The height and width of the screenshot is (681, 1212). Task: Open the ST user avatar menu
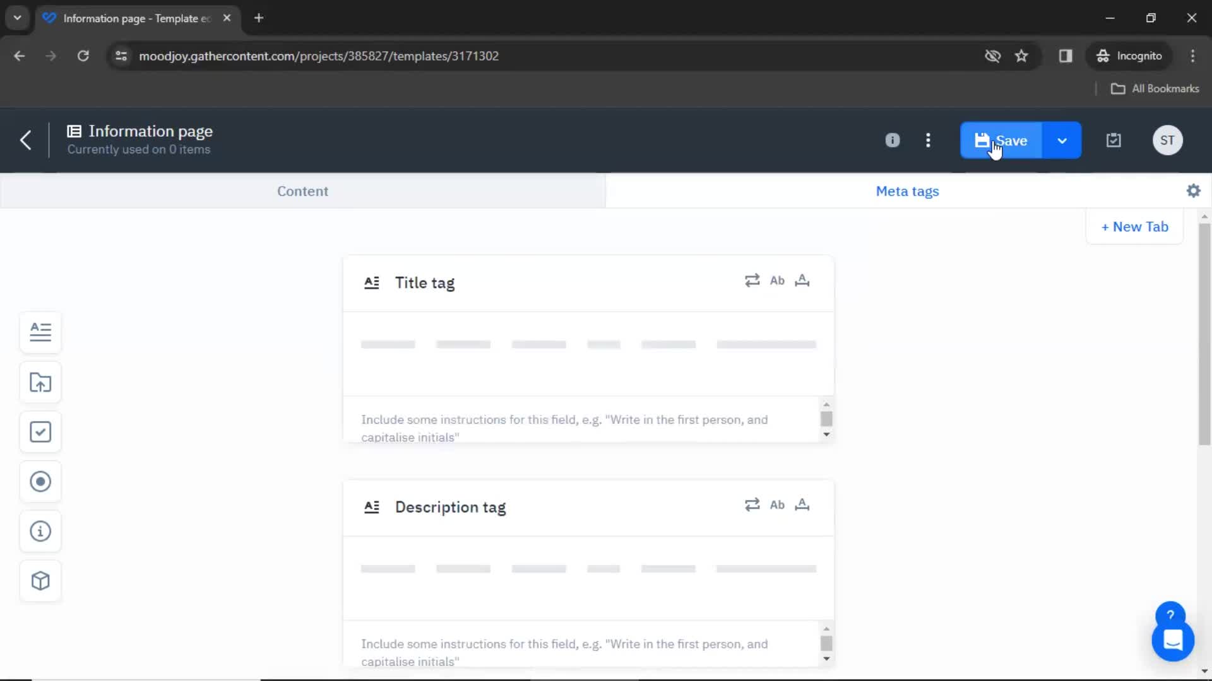pyautogui.click(x=1167, y=140)
